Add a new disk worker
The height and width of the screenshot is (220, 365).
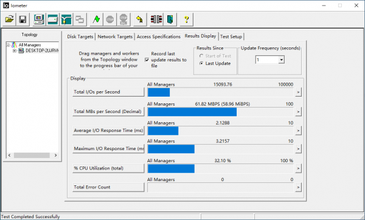52,19
